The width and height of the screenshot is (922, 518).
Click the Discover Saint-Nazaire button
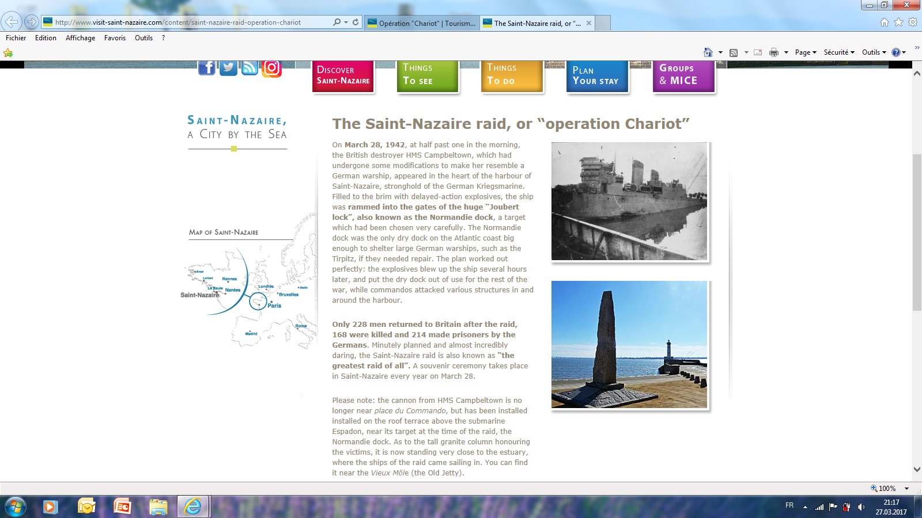pos(343,76)
